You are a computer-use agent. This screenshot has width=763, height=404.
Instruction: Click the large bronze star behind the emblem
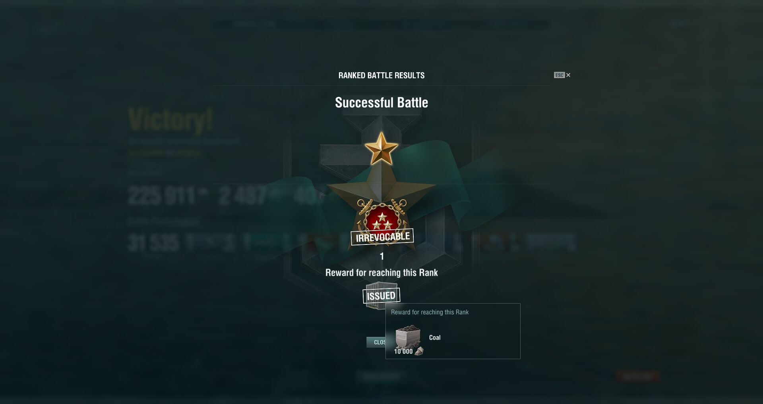(x=381, y=187)
